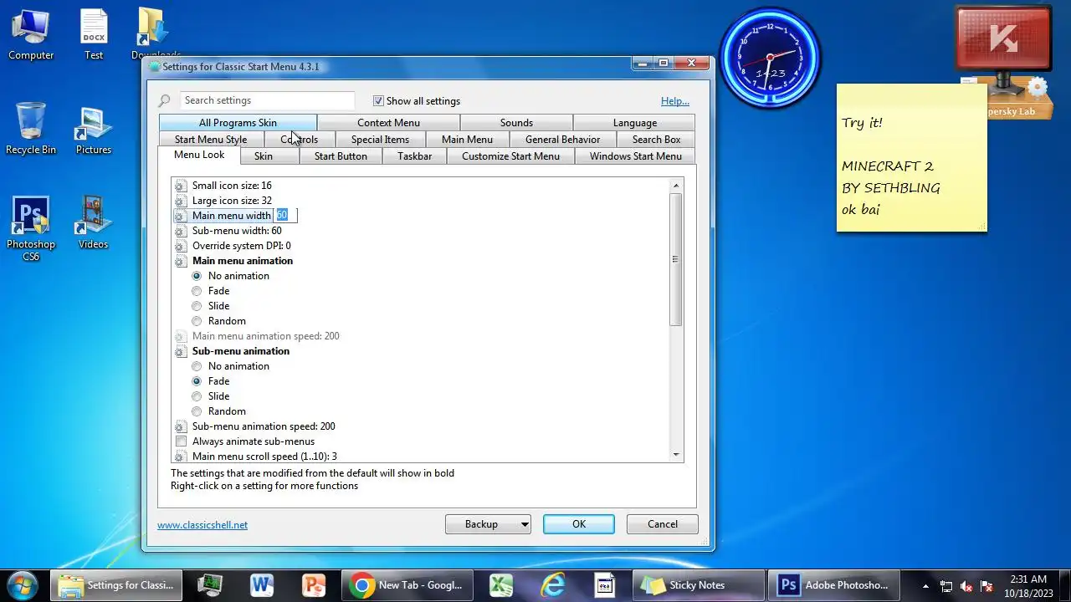Enable Always animate sub-menus checkbox
This screenshot has width=1071, height=602.
[x=181, y=441]
